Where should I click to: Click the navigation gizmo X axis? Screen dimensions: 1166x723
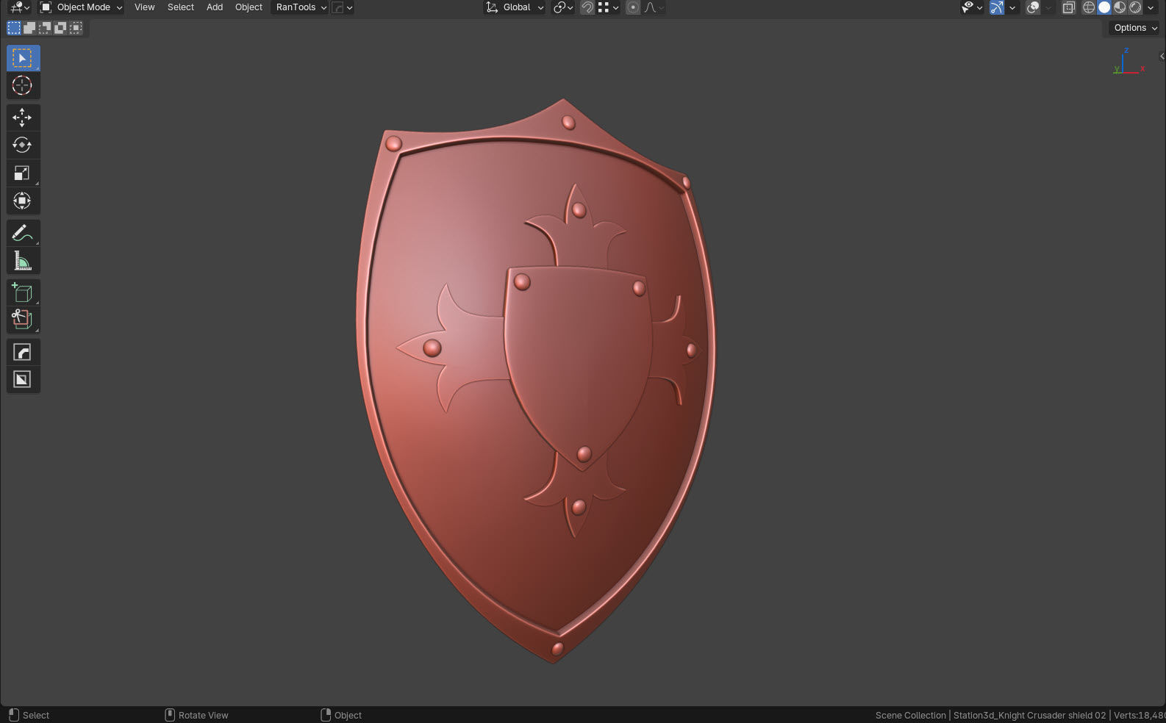click(1142, 69)
